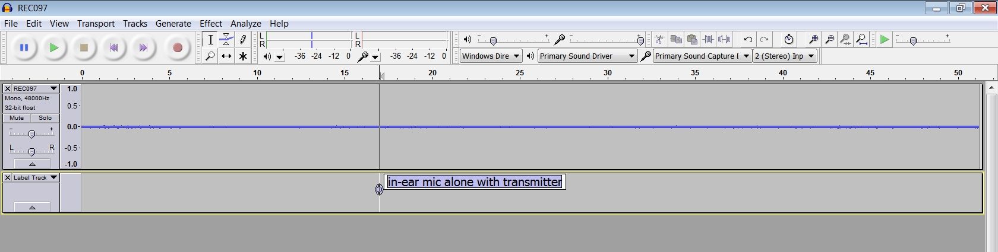
Task: Mute the REC097 track
Action: tap(17, 118)
